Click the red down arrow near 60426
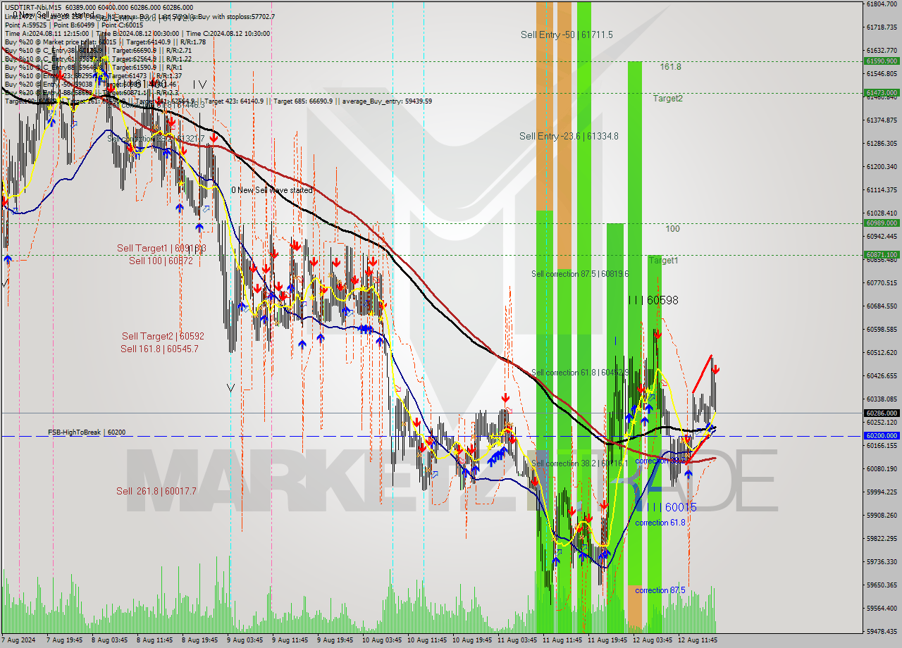Viewport: 902px width, 648px height. coord(715,368)
